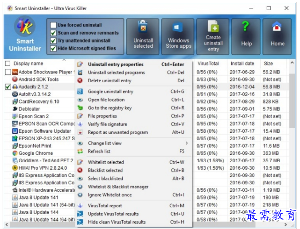Viewport: 300px width, 229px height.
Task: Choose Uninstall selected programs from menu
Action: [134, 73]
